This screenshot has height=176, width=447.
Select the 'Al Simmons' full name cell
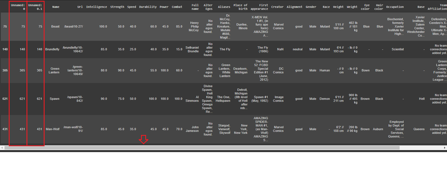point(192,99)
